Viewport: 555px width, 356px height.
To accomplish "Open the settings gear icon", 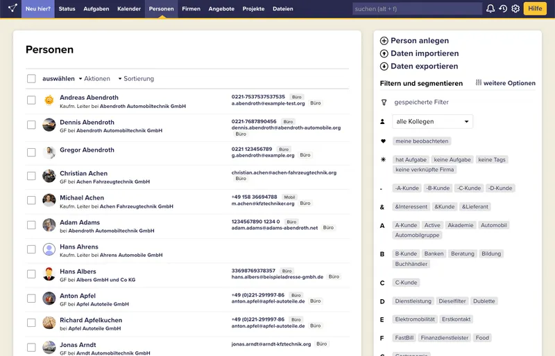I will point(515,9).
